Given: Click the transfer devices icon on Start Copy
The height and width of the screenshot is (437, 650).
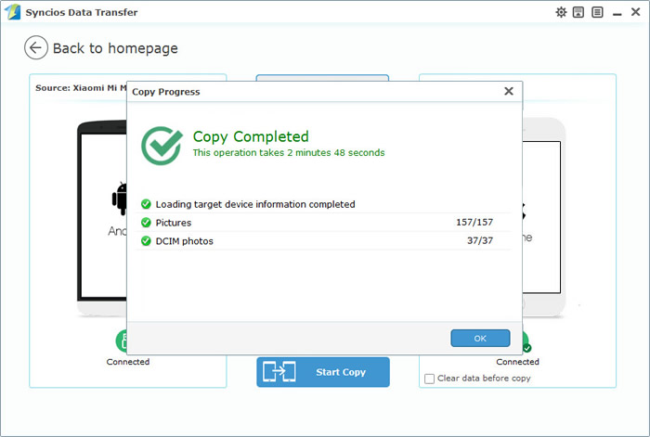Looking at the screenshot, I should [x=279, y=372].
